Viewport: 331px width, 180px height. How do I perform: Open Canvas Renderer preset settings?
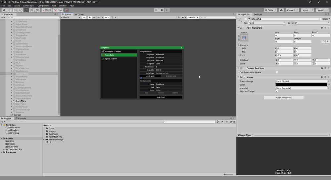pyautogui.click(x=325, y=68)
